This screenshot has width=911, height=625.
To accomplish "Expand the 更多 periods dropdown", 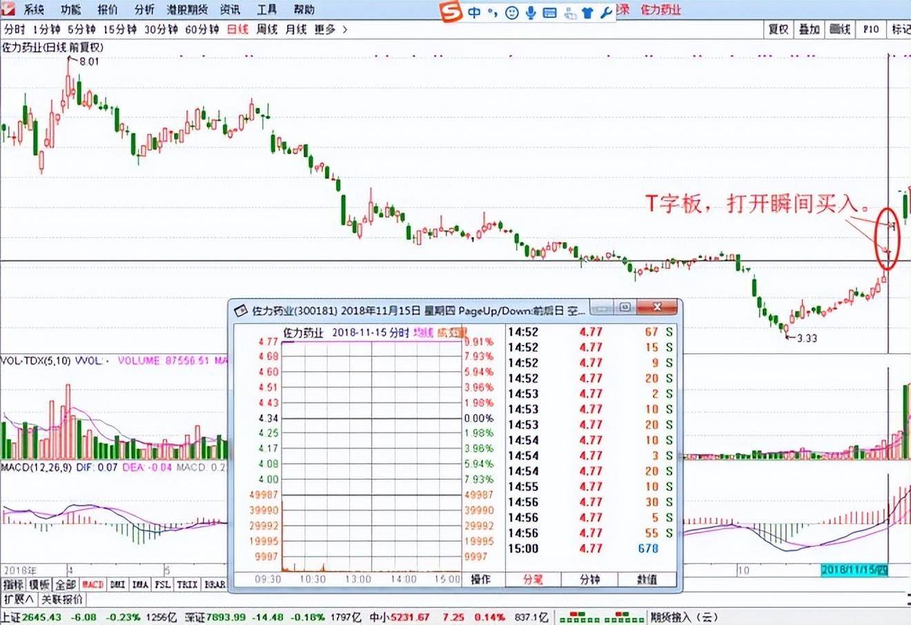I will (x=331, y=30).
